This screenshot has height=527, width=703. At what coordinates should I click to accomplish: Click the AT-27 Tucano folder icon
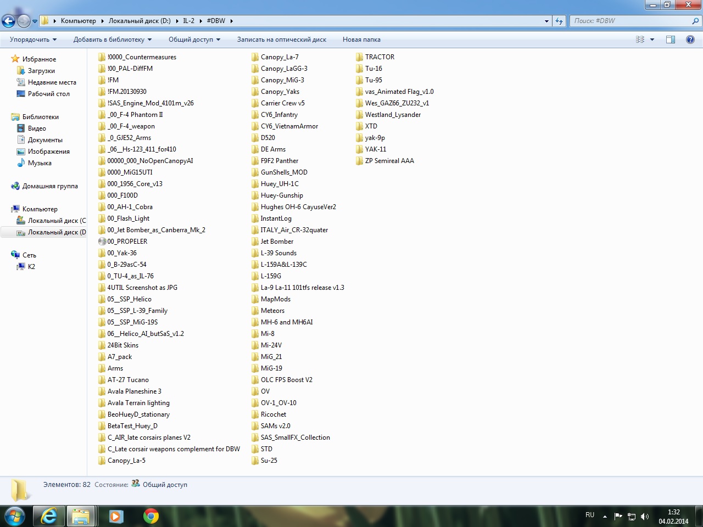point(102,380)
